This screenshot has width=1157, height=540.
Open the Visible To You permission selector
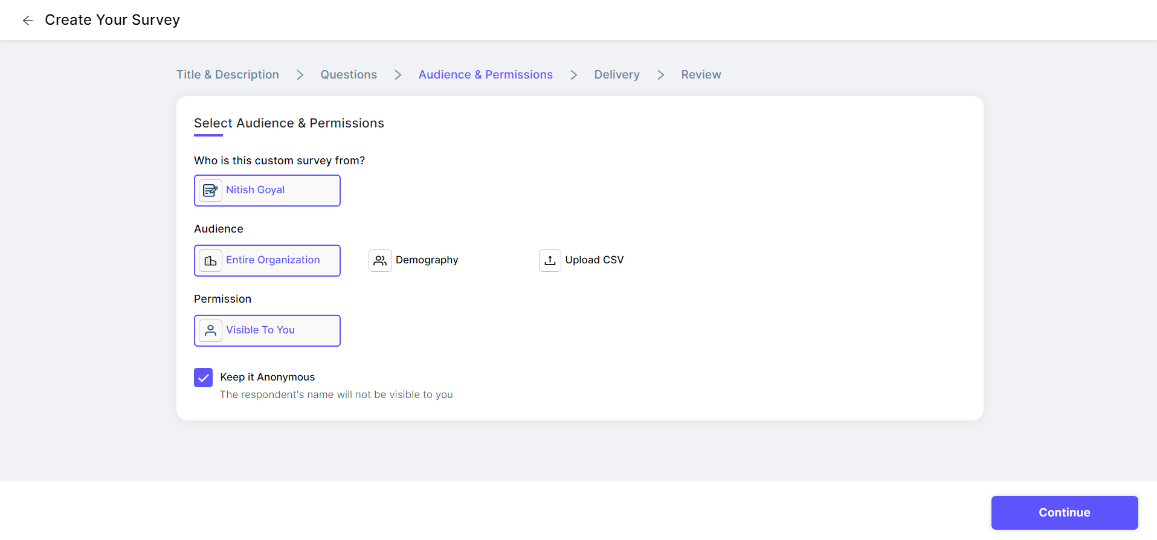267,330
